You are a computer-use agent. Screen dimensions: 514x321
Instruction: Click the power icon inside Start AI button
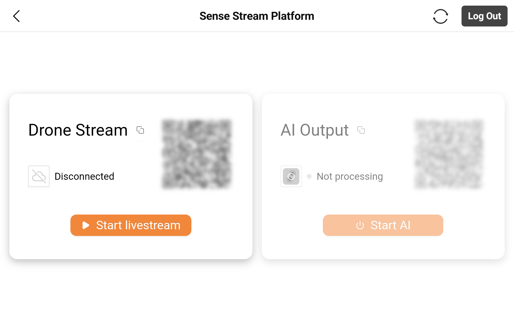pyautogui.click(x=360, y=225)
